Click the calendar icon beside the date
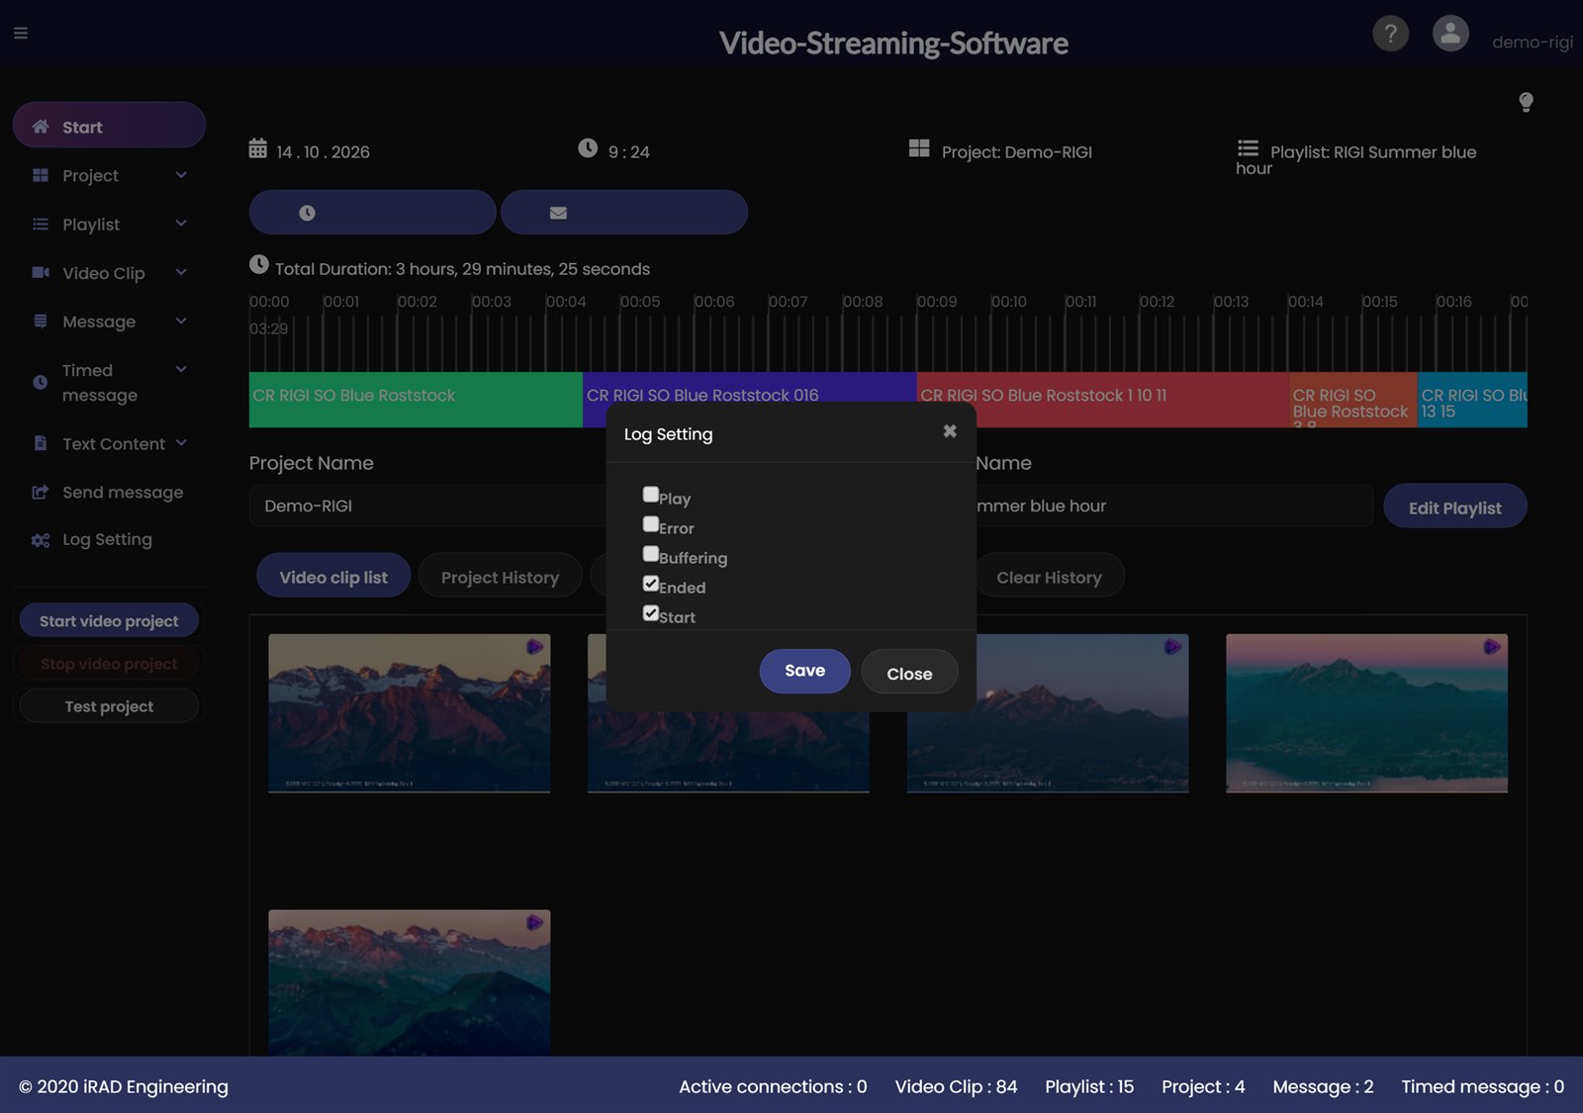This screenshot has height=1113, width=1583. [x=257, y=148]
